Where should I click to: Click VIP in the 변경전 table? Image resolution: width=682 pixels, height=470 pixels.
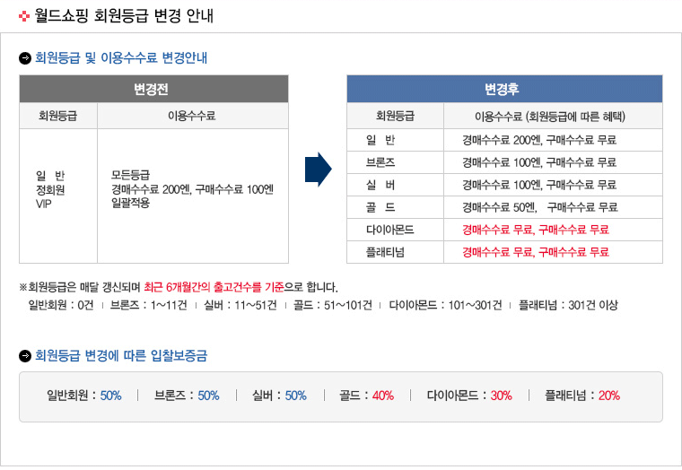[45, 205]
